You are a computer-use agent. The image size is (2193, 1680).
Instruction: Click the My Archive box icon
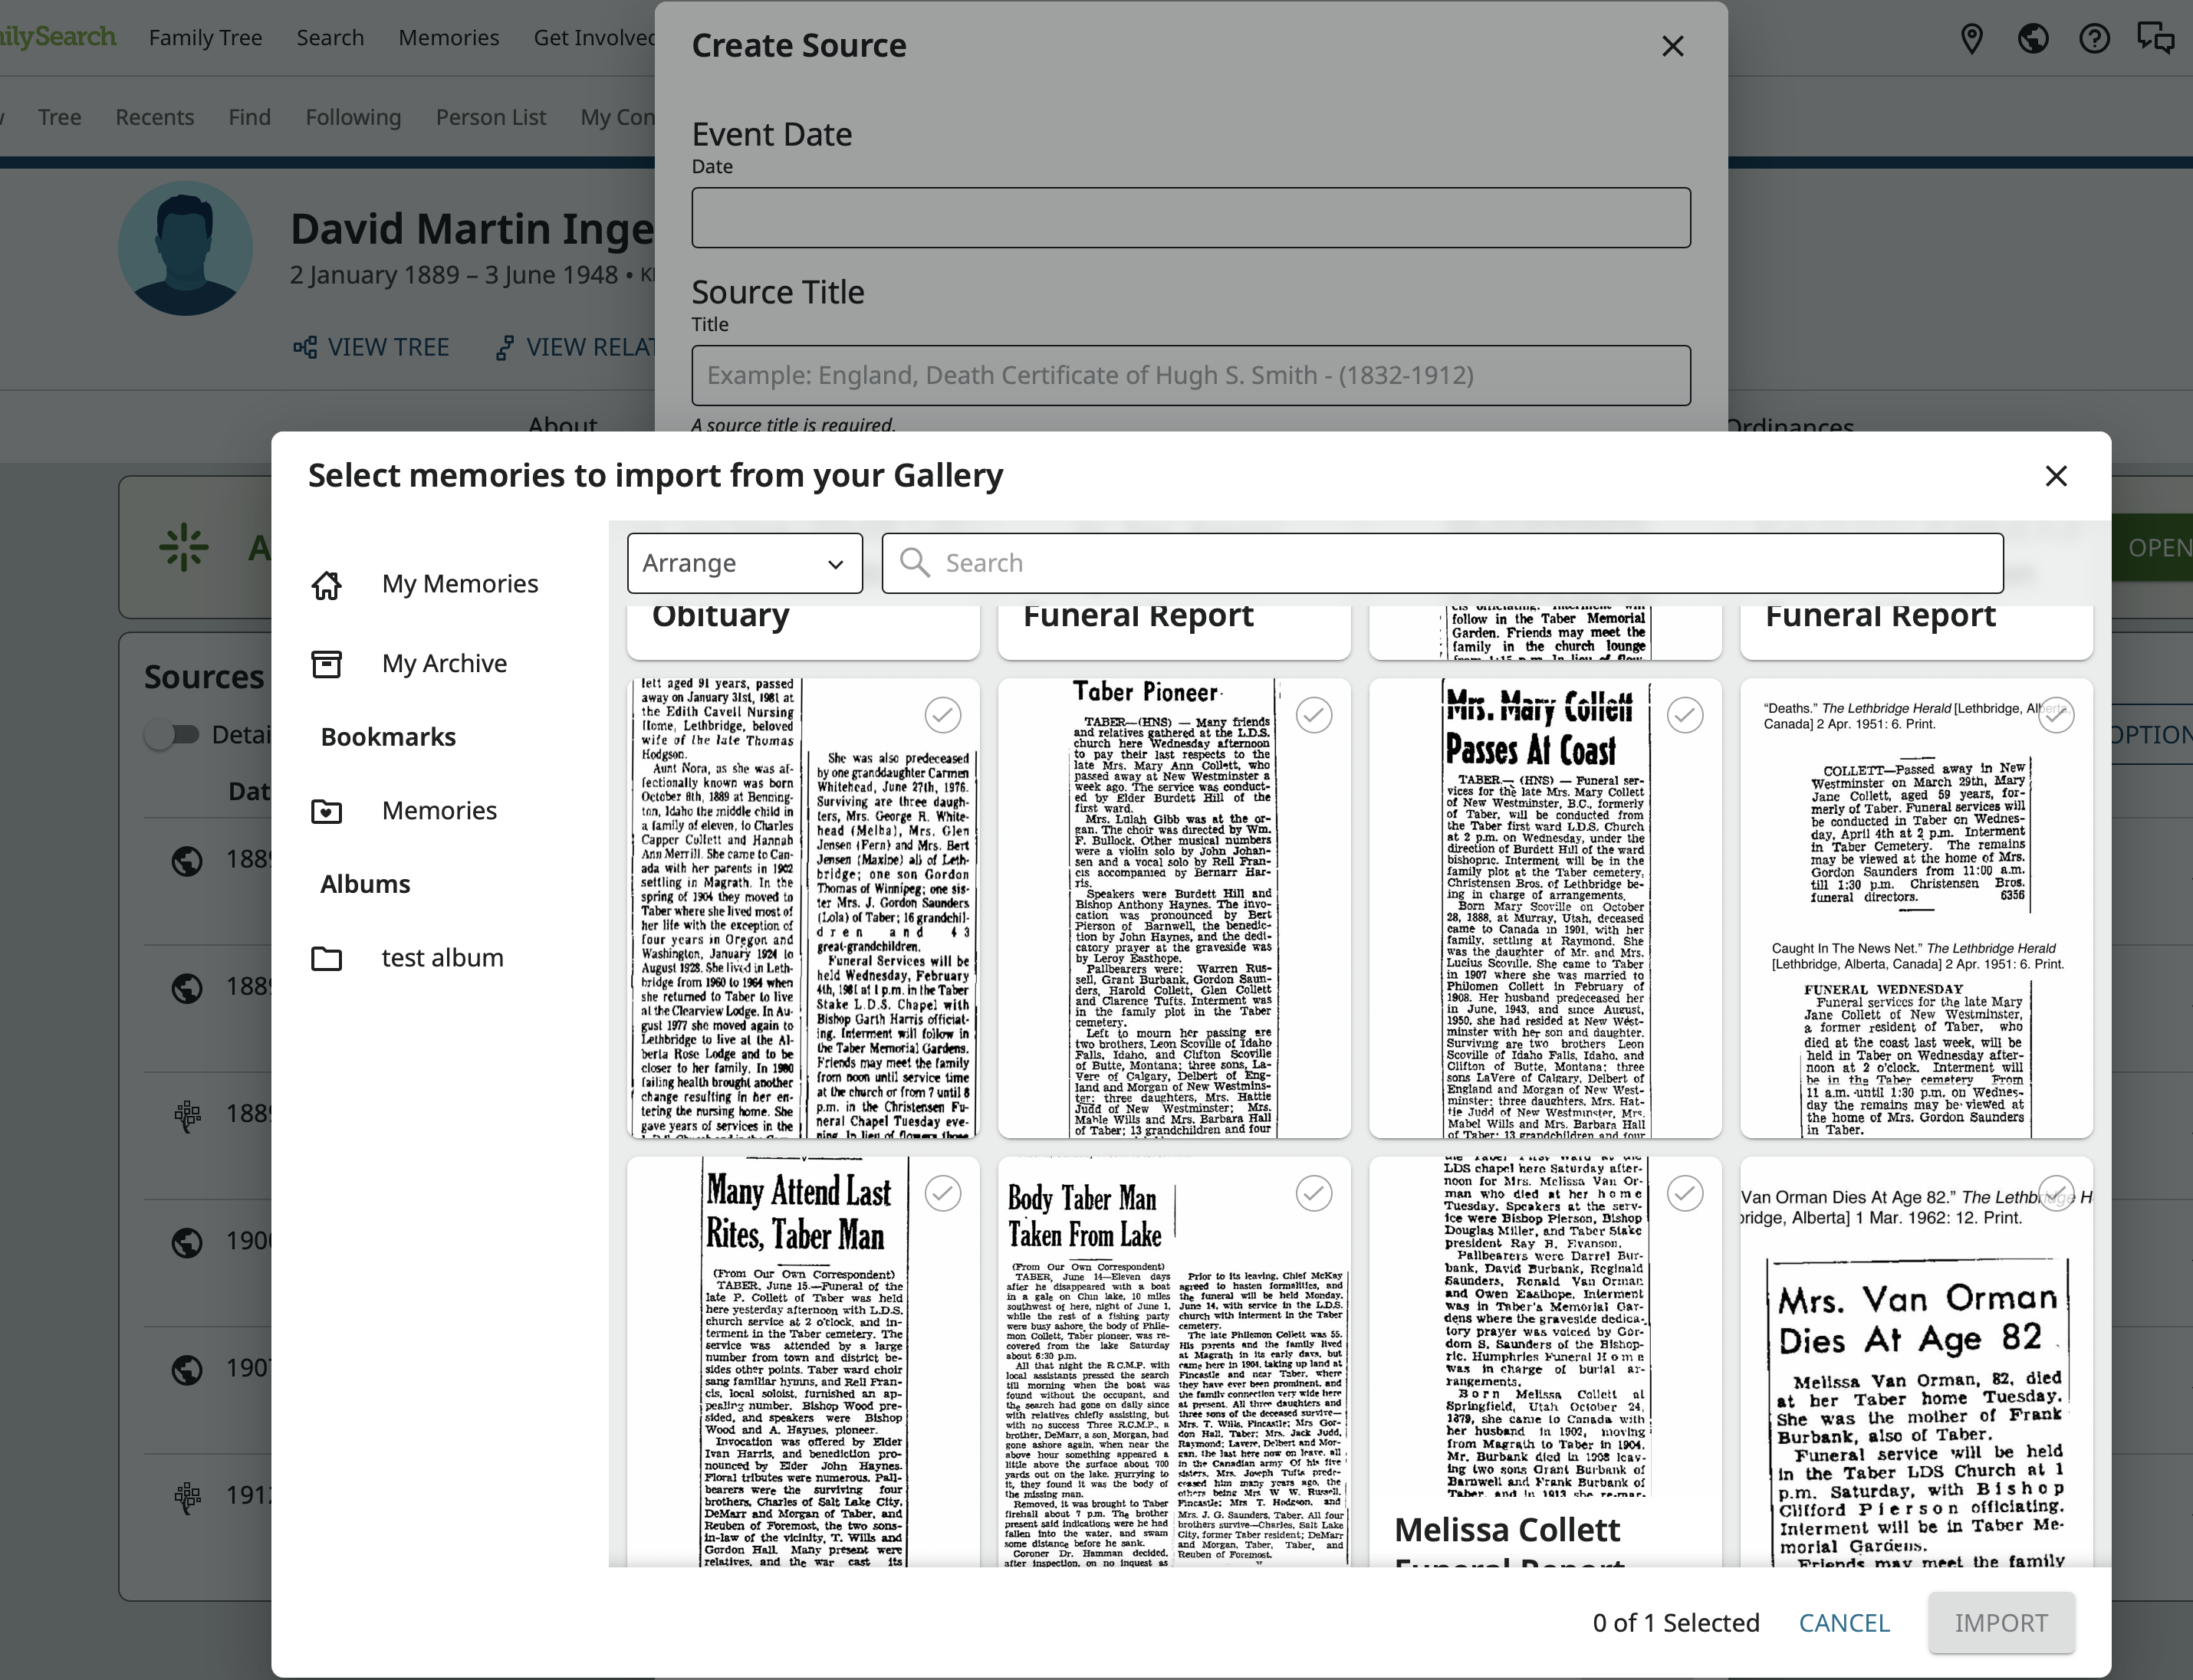click(326, 664)
